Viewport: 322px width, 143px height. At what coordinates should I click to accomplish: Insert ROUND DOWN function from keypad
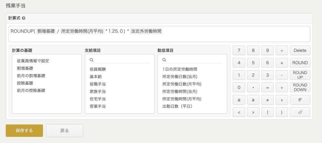pyautogui.click(x=300, y=87)
